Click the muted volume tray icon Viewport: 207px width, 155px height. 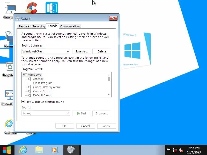tap(181, 150)
